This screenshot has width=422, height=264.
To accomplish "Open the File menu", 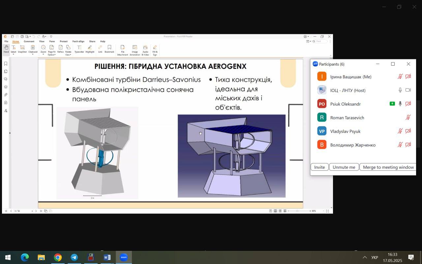I will (x=6, y=42).
